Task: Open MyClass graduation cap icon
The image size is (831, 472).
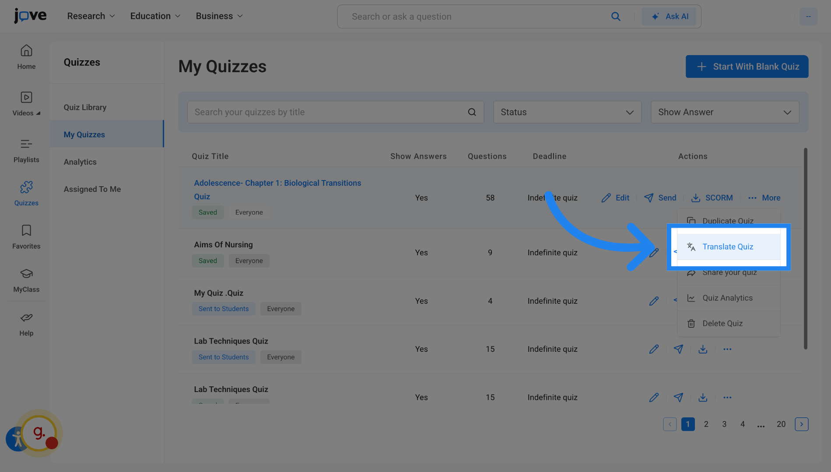Action: pyautogui.click(x=26, y=280)
